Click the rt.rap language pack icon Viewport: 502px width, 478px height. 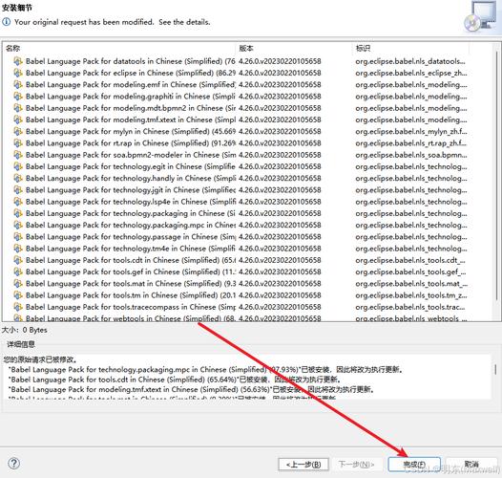pyautogui.click(x=18, y=143)
